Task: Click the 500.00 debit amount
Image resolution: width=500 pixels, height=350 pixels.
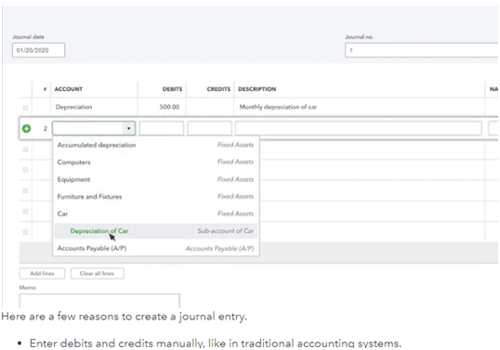Action: coord(169,107)
